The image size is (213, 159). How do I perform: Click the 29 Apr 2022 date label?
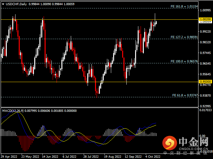click(9, 157)
